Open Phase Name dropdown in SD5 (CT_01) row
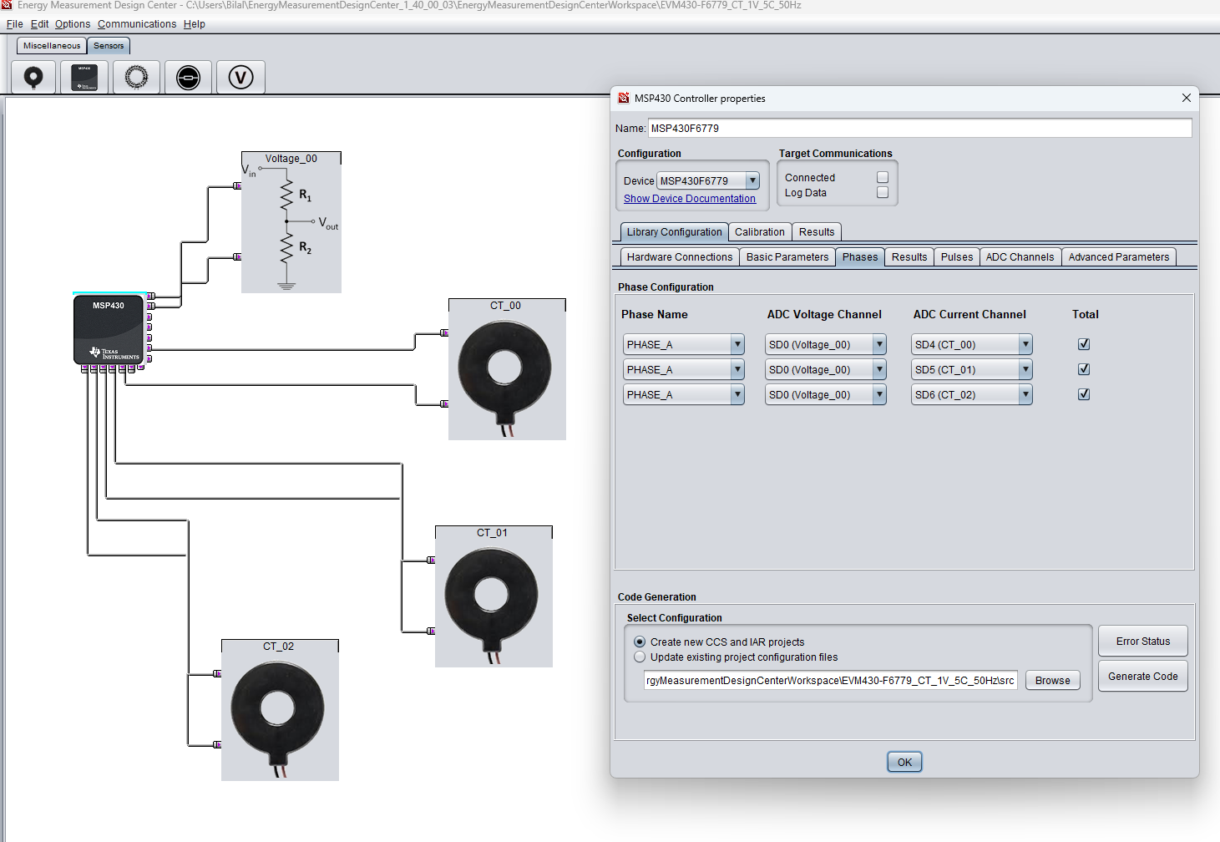Screen dimensions: 1220x842 683,369
